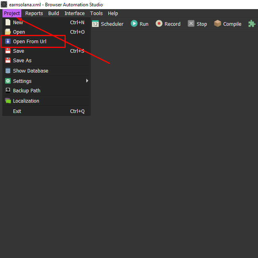This screenshot has height=258, width=258.
Task: Click the Stop toolbar label
Action: click(x=202, y=24)
